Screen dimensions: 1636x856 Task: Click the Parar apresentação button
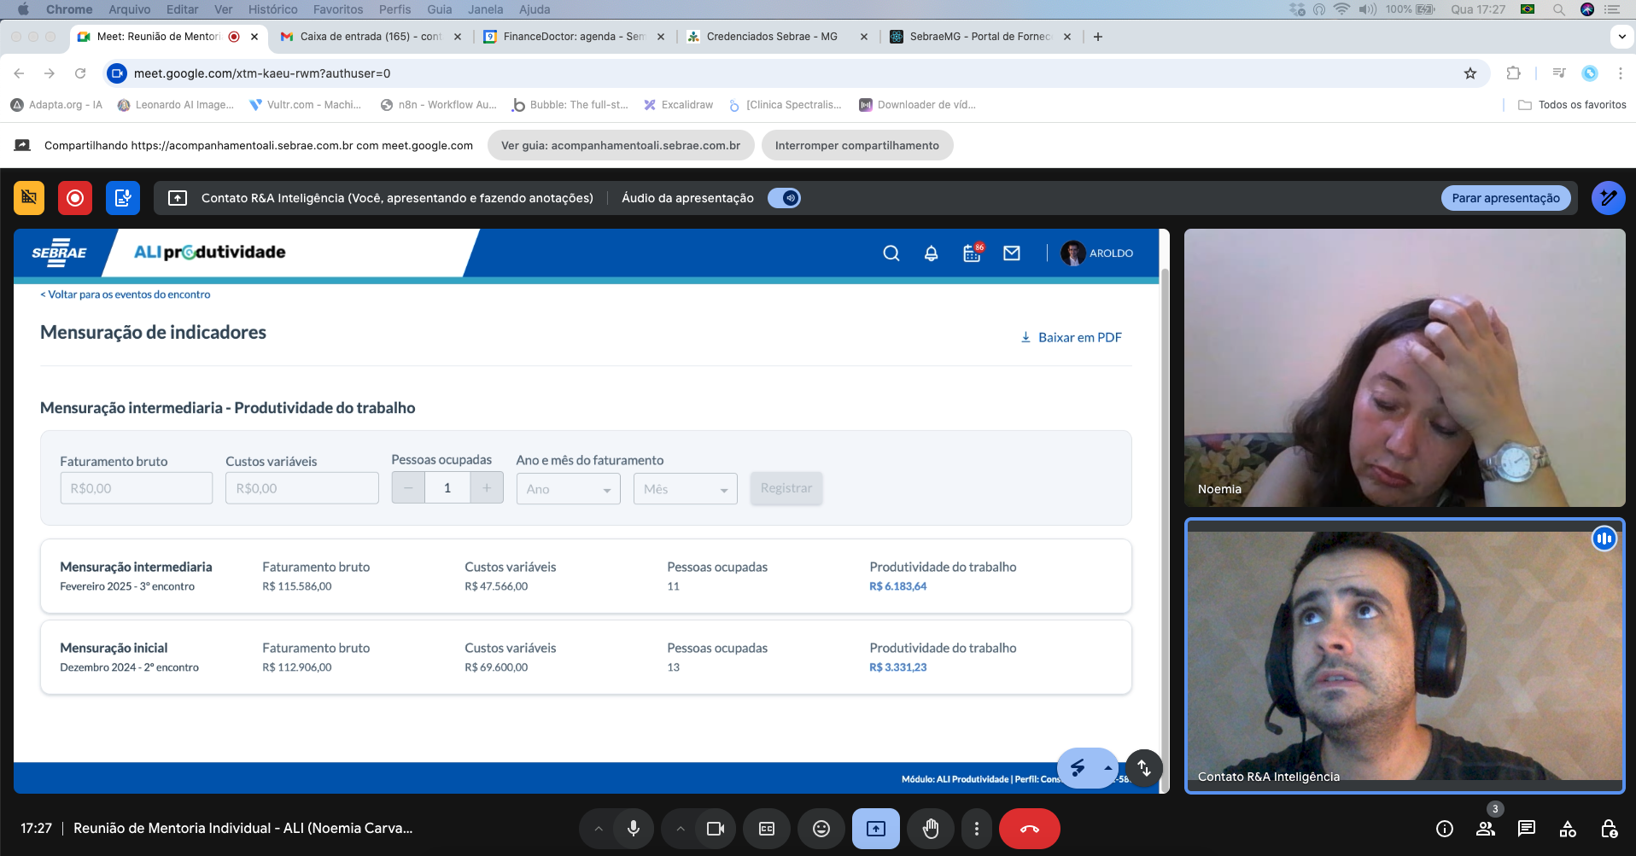[1506, 198]
